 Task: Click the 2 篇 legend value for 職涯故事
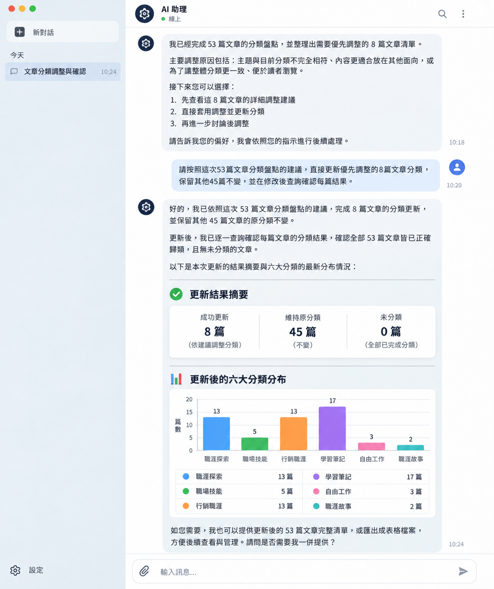click(x=416, y=506)
